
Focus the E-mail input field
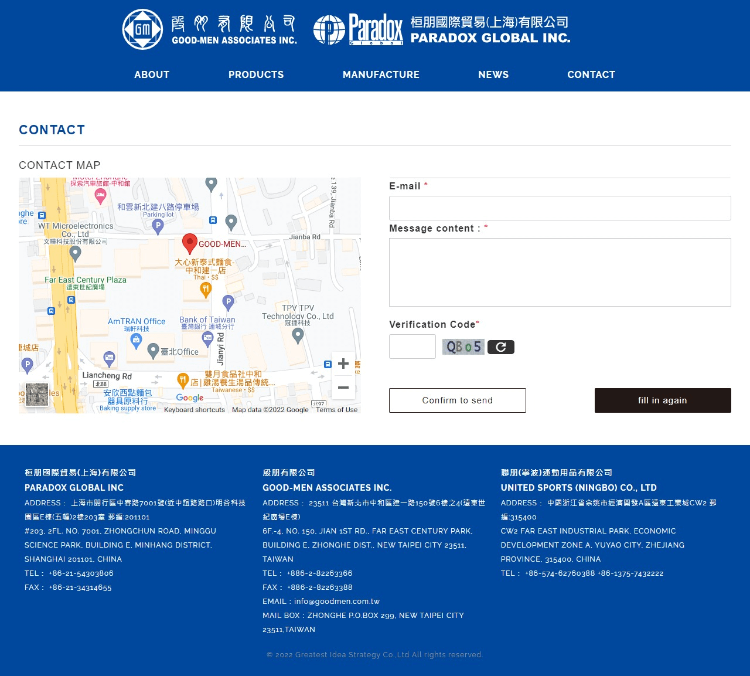[x=560, y=208]
